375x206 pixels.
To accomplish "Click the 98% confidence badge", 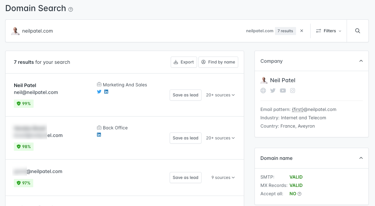I will pos(24,147).
